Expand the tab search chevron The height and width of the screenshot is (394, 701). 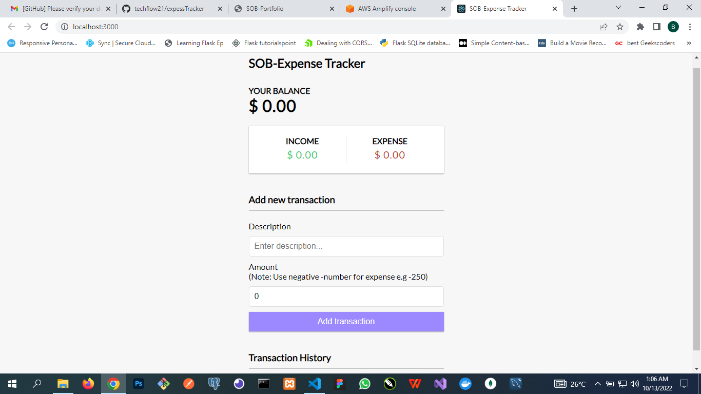tap(618, 8)
